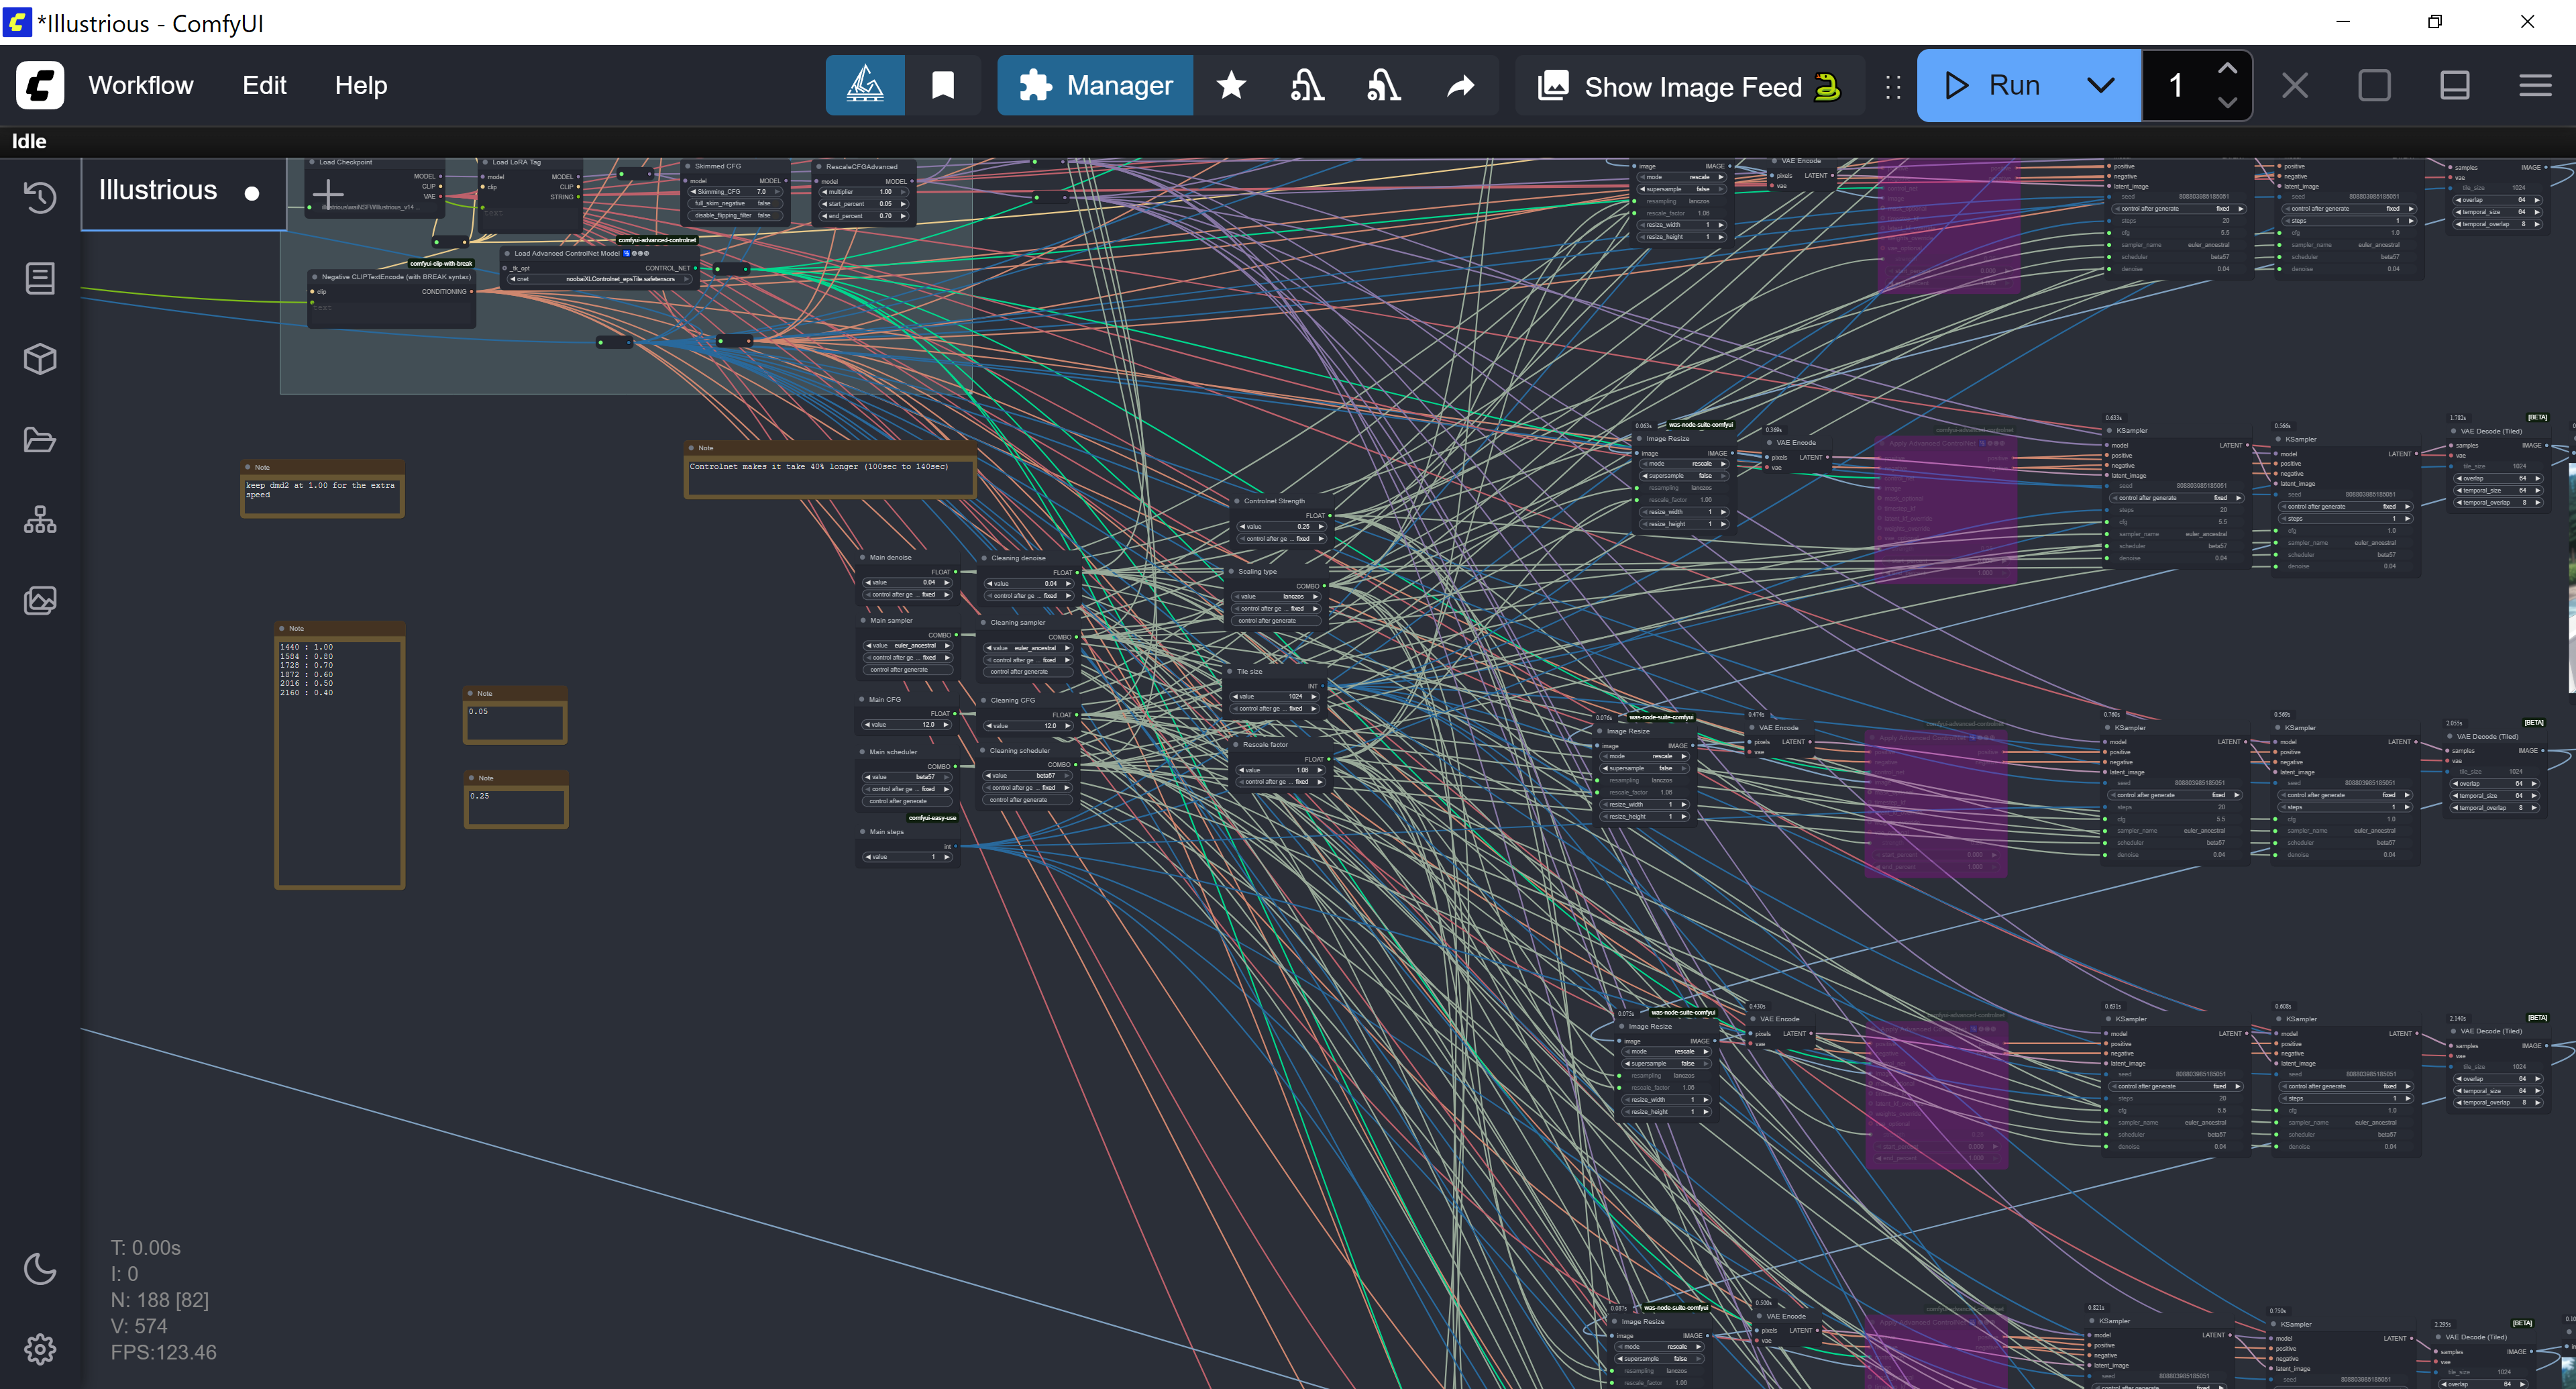Viewport: 2576px width, 1389px height.
Task: Click the share arrow icon
Action: [1461, 85]
